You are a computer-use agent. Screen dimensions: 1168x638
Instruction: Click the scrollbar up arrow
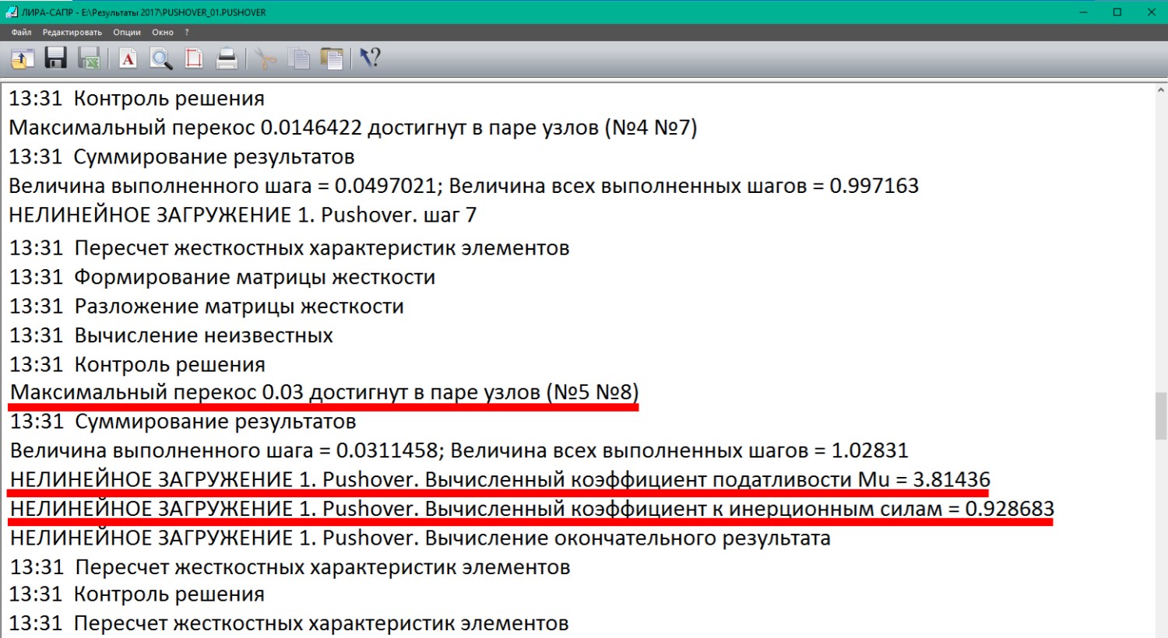pos(1160,90)
